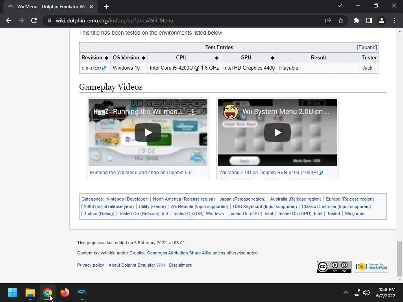Viewport: 403px width, 302px height.
Task: Open the Chrome three-dot menu
Action: coord(394,20)
